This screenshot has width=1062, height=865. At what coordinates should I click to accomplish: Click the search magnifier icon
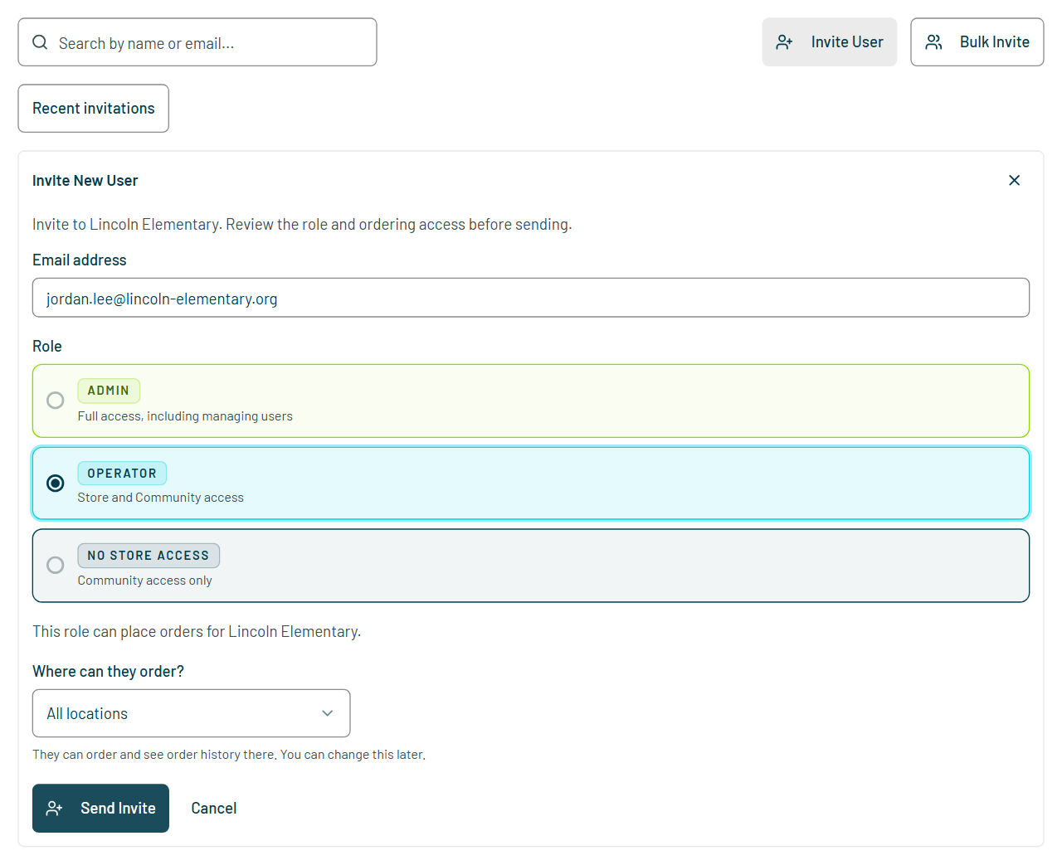(x=40, y=42)
